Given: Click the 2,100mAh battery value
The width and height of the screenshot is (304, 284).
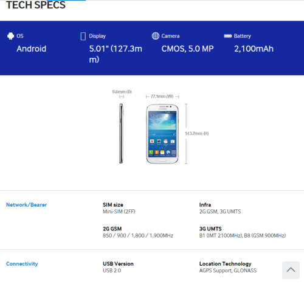Looking at the screenshot, I should (x=254, y=49).
